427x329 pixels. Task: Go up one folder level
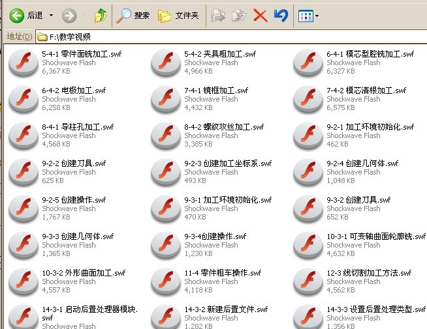[x=101, y=15]
